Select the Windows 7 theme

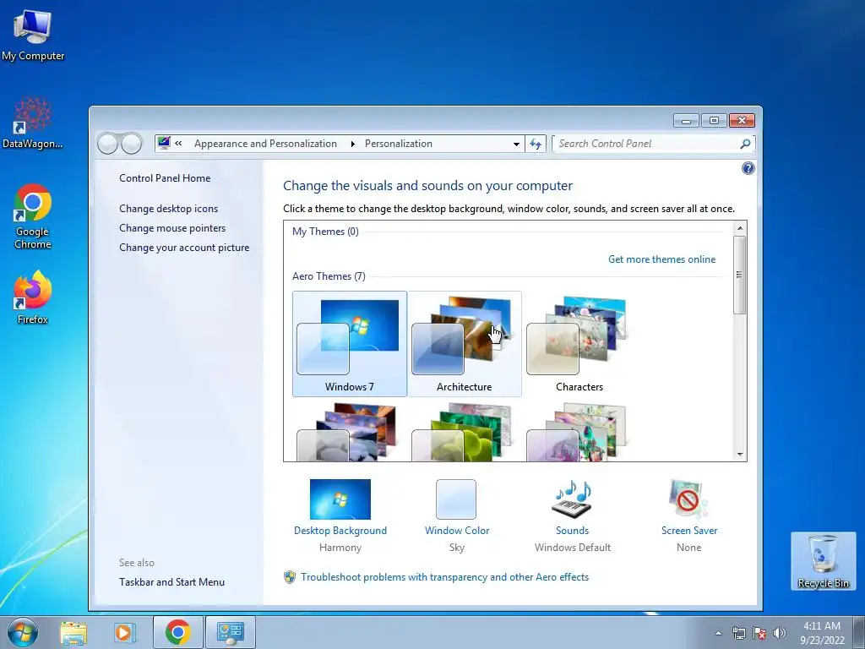point(350,344)
